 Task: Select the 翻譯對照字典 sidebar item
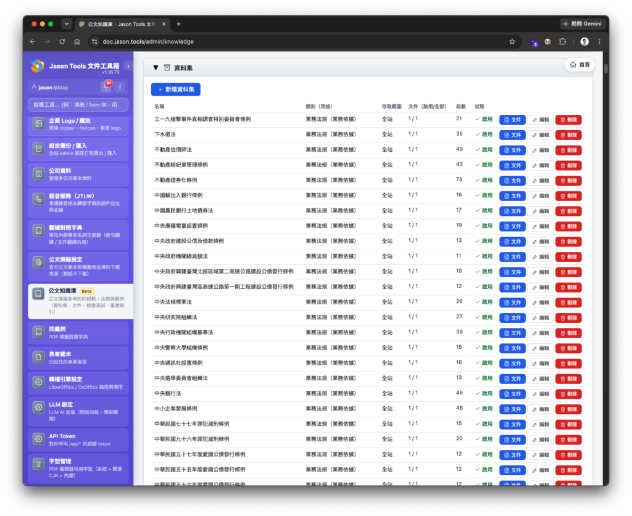coord(78,235)
